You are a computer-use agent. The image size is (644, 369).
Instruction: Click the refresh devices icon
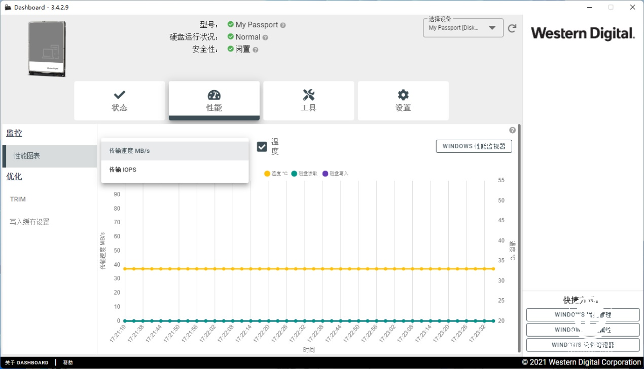[x=512, y=28]
